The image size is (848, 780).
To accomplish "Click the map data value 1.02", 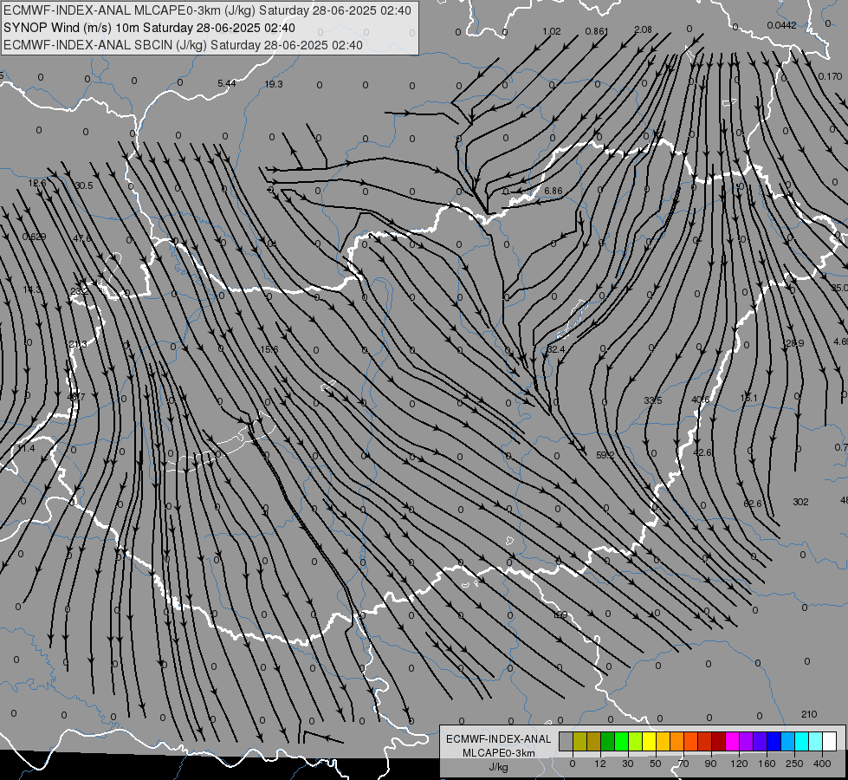I will point(552,31).
